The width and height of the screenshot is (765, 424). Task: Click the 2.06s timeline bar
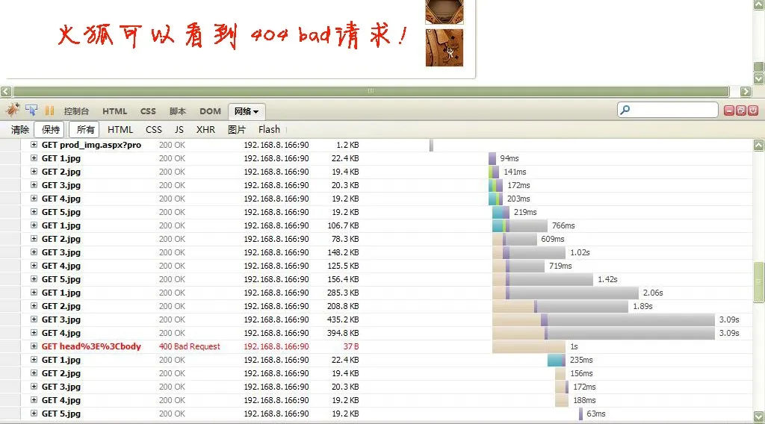pos(565,293)
